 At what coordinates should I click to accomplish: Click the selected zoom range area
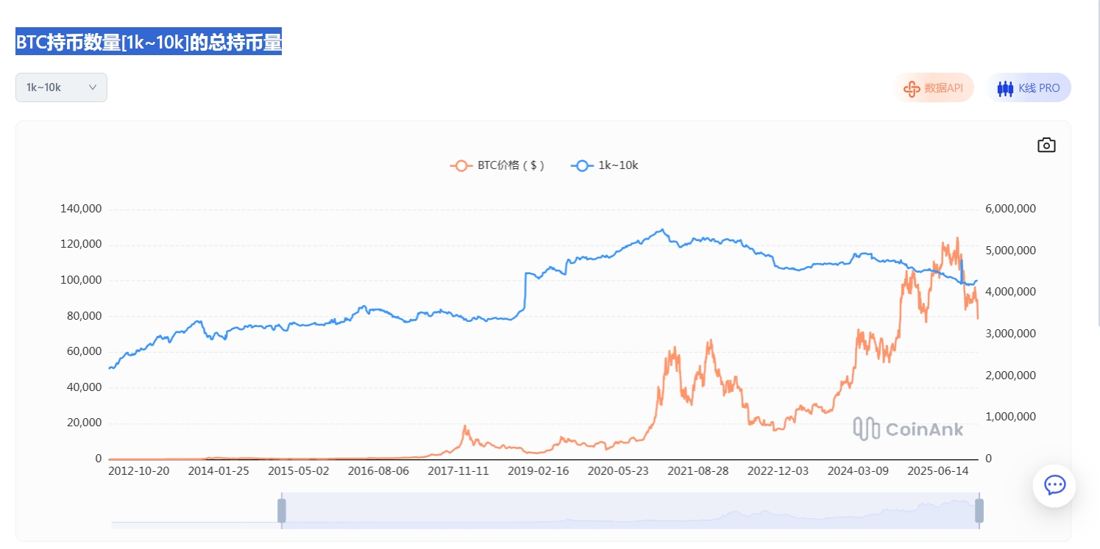coord(625,510)
